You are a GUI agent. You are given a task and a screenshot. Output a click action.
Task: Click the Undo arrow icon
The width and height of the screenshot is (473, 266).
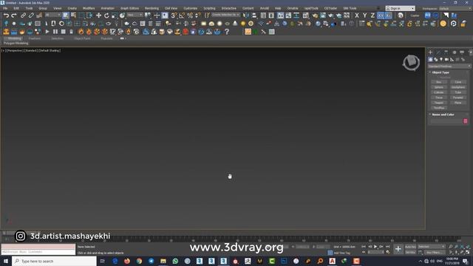point(6,16)
